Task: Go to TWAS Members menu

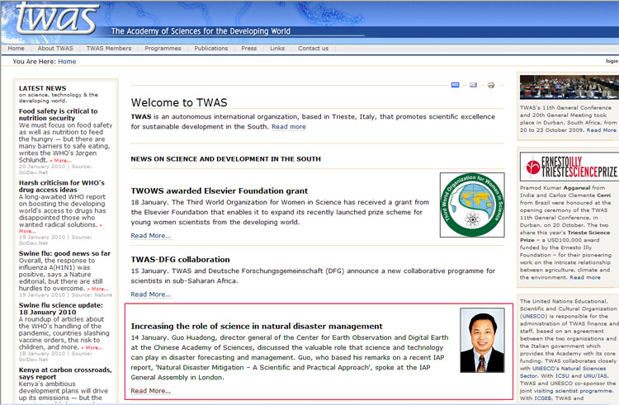Action: pos(109,48)
